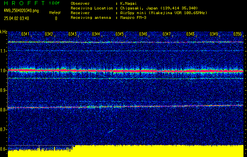Viewport: 247px width, 157px height.
Task: Click the timestamp 25.04.02 03:40
Action: tap(16, 18)
